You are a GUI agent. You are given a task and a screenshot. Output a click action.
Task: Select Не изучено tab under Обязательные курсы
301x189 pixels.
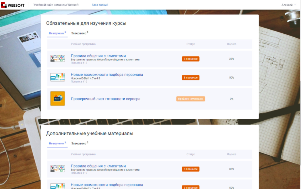[57, 33]
